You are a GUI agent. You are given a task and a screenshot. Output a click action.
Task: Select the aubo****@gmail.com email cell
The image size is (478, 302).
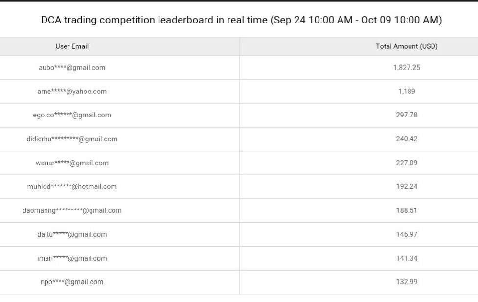coord(72,68)
